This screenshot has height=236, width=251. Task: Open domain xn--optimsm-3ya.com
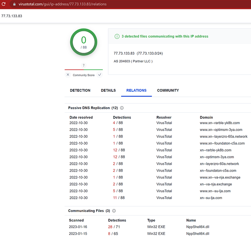tap(217, 157)
